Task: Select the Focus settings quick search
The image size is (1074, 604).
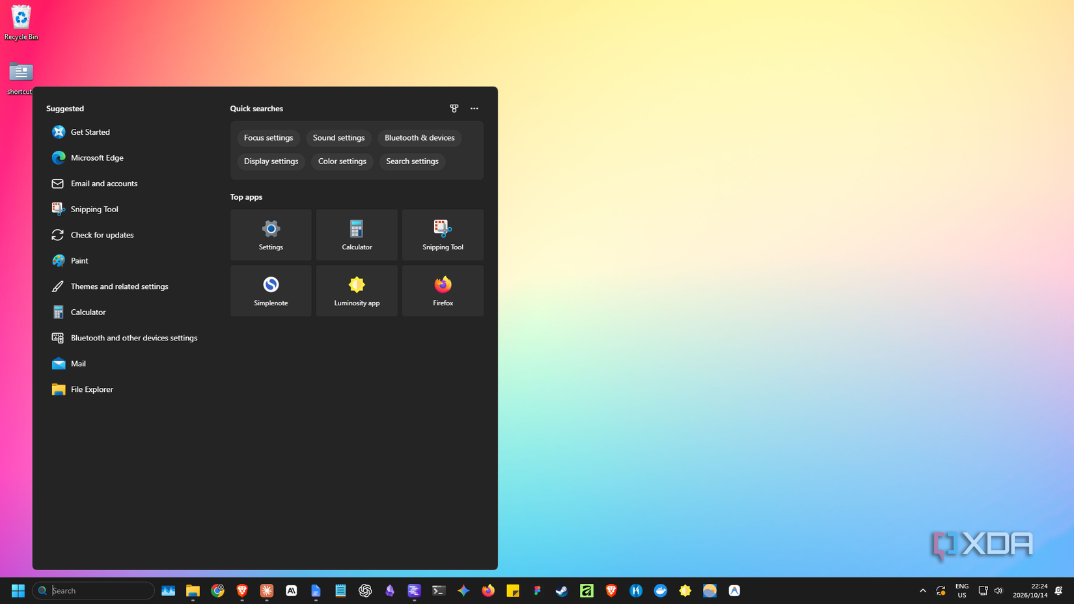Action: coord(268,138)
